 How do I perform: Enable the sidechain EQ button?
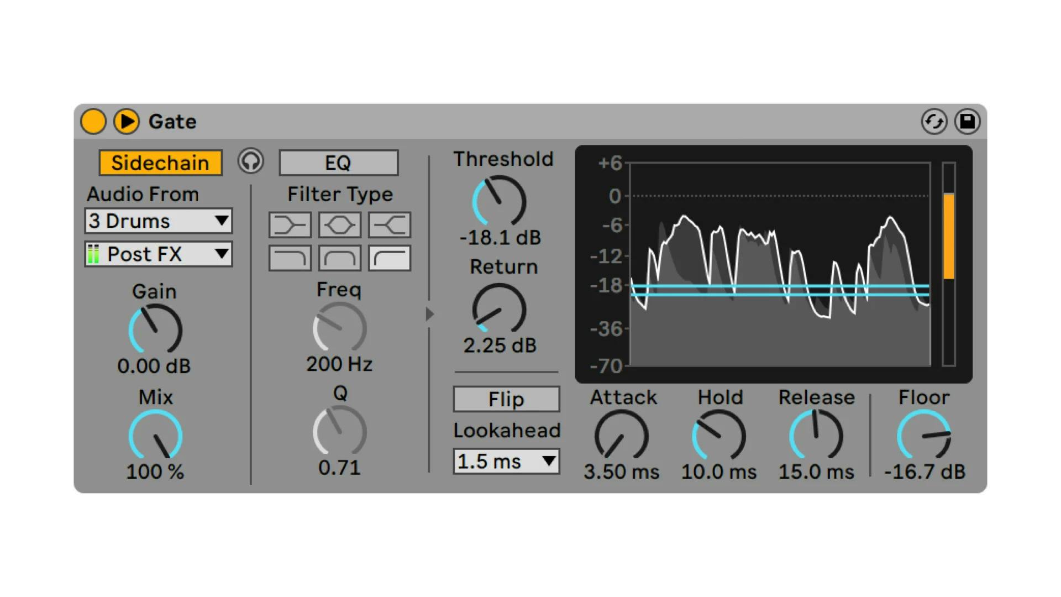338,163
